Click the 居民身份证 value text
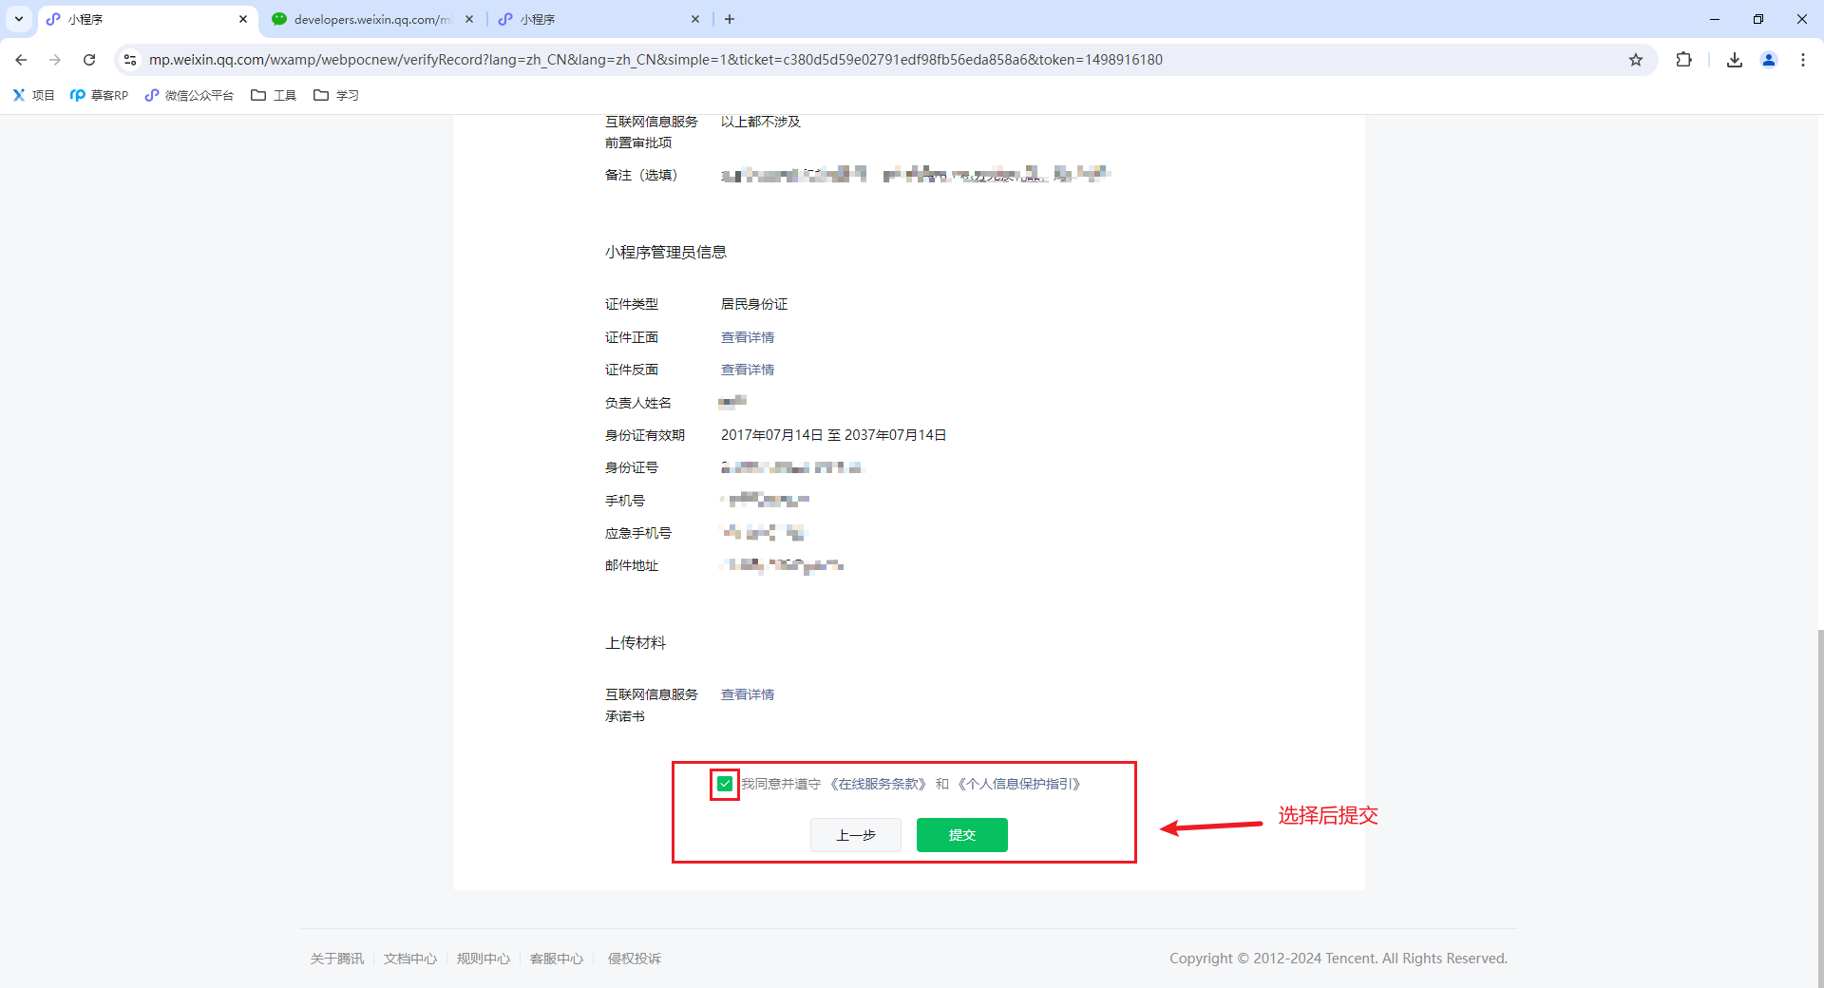The image size is (1824, 988). (x=754, y=304)
